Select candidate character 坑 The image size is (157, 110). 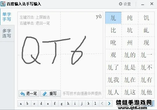coord(130,30)
